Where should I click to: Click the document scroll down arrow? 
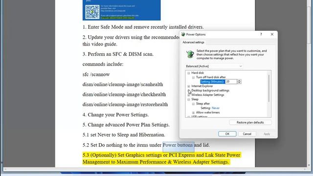[x=309, y=165]
